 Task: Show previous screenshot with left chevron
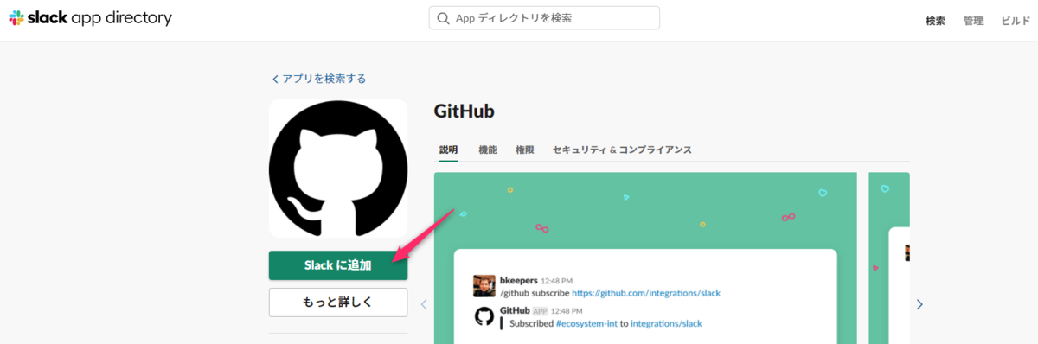[x=424, y=304]
